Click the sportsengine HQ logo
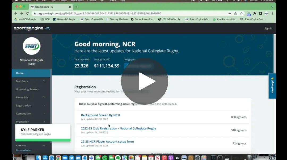Screen dimensions: 287x160 tap(32, 28)
